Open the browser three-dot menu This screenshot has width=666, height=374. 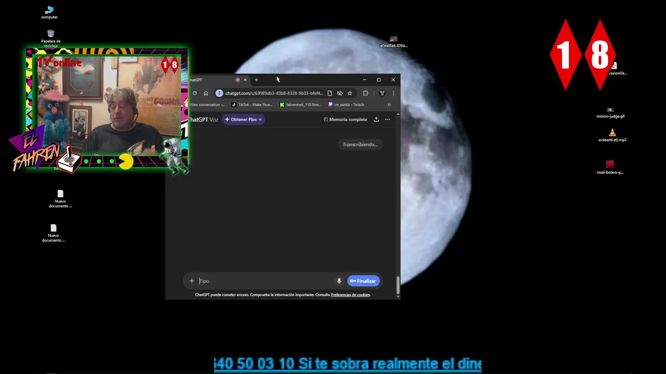(x=393, y=94)
